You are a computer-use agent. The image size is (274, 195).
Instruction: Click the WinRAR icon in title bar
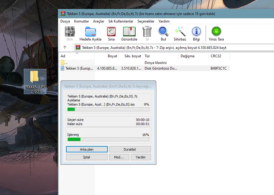63,13
